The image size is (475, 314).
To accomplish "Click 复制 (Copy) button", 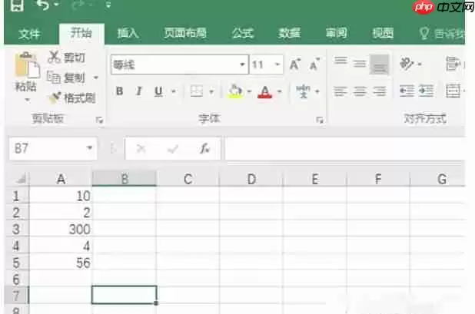I will click(x=66, y=78).
